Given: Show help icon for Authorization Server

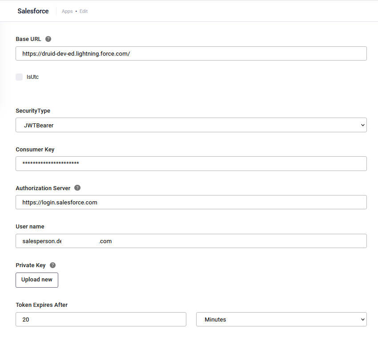Looking at the screenshot, I should (77, 188).
